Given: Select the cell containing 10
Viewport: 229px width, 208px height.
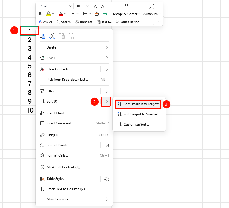Looking at the screenshot, I should pos(30,110).
